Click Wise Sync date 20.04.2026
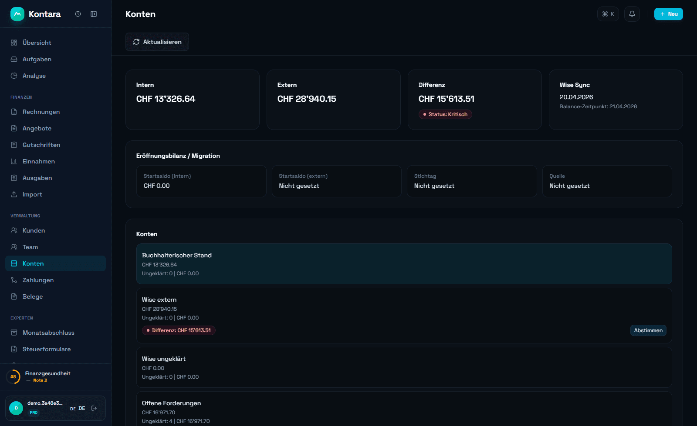 coord(576,97)
